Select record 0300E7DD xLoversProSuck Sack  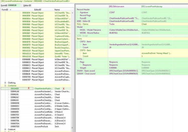36,126
